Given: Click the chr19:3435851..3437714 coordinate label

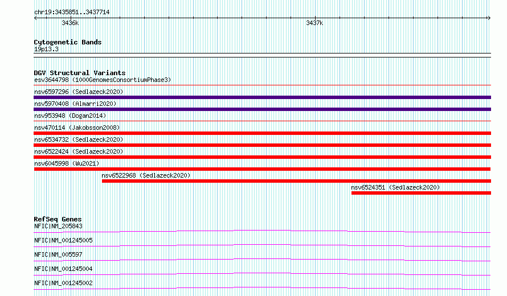Looking at the screenshot, I should [x=72, y=12].
